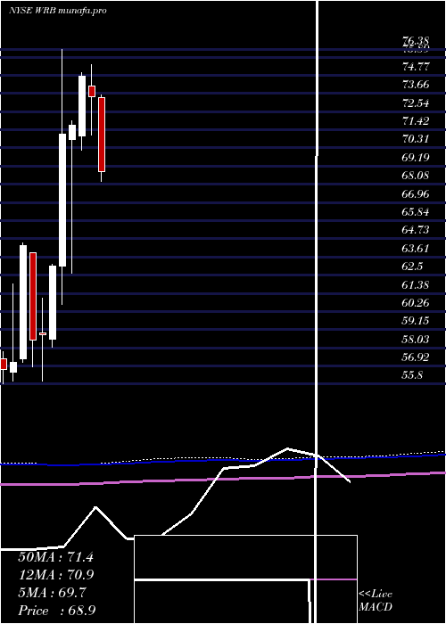Click the Price : 68.9 readout

coord(56,611)
